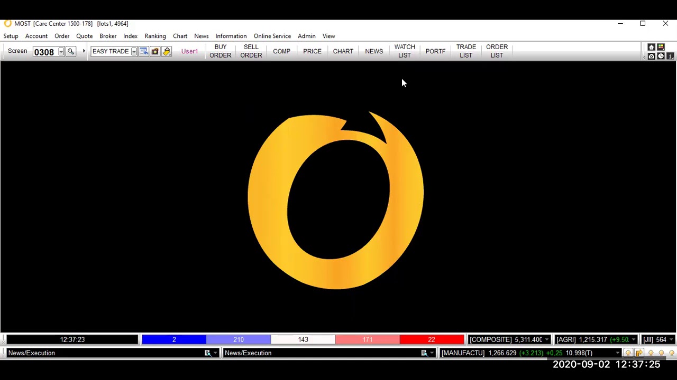Viewport: 677px width, 380px height.
Task: Open the colored grid layout icon
Action: coord(661,47)
